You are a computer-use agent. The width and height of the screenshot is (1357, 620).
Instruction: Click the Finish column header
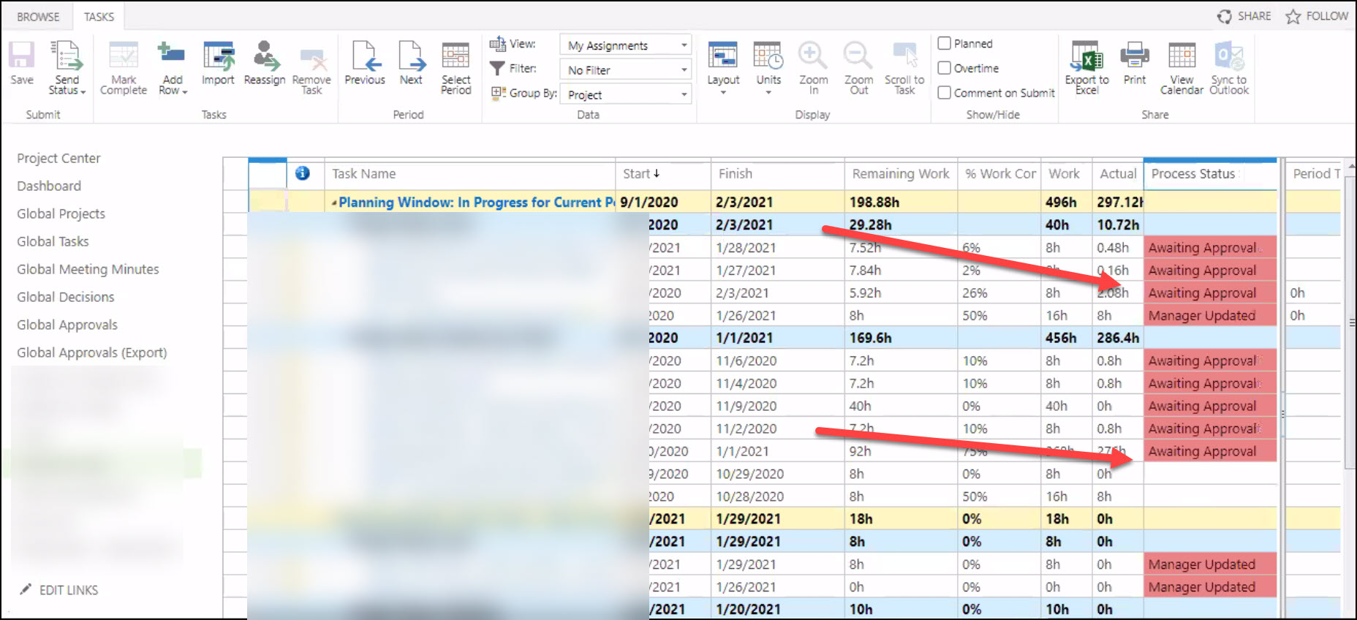[777, 174]
